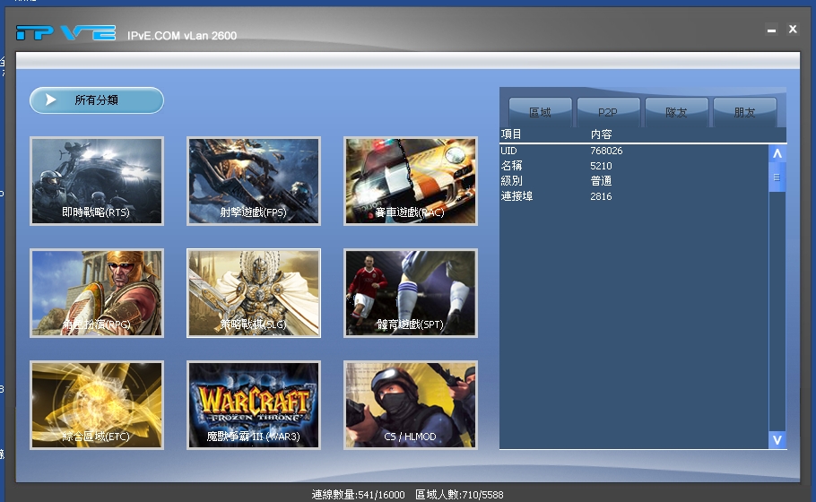Click the info panel's scrollbar thumb
The height and width of the screenshot is (502, 816).
(777, 178)
